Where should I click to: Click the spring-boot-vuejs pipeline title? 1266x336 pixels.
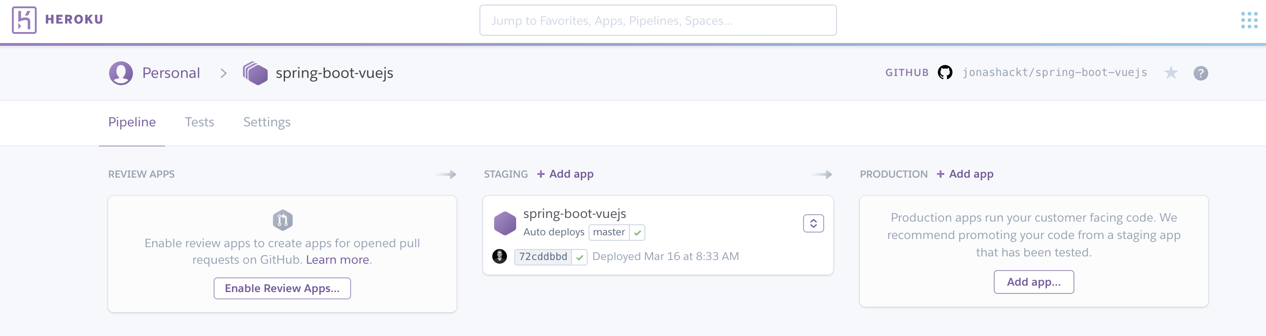334,73
